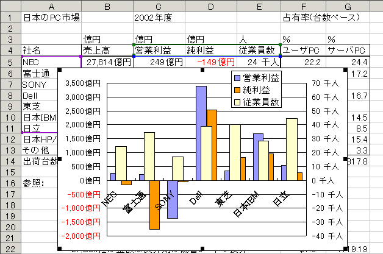The image size is (383, 254).
Task: Click 富士通's orange negative 純利益 bar
Action: point(155,205)
